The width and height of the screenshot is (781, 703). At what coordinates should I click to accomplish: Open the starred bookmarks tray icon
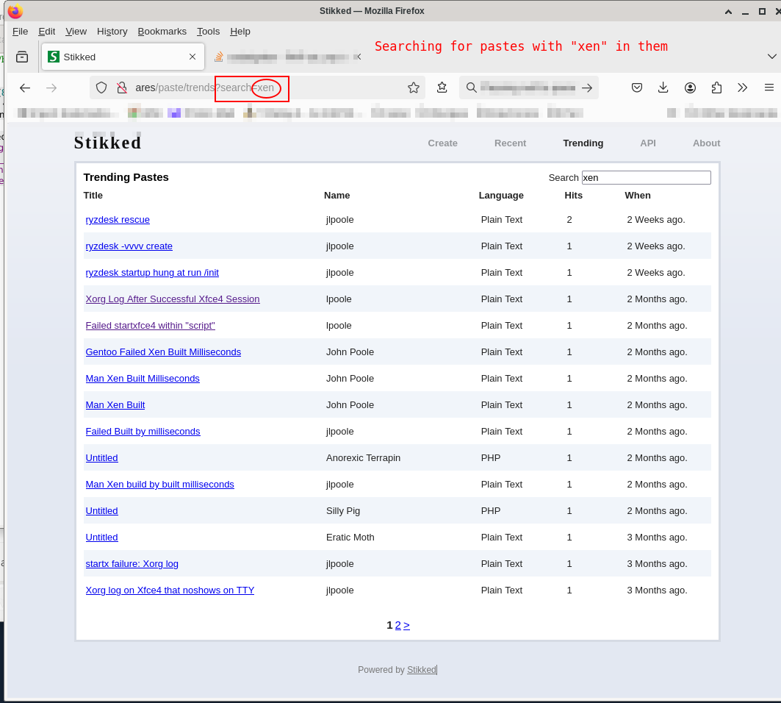coord(442,88)
